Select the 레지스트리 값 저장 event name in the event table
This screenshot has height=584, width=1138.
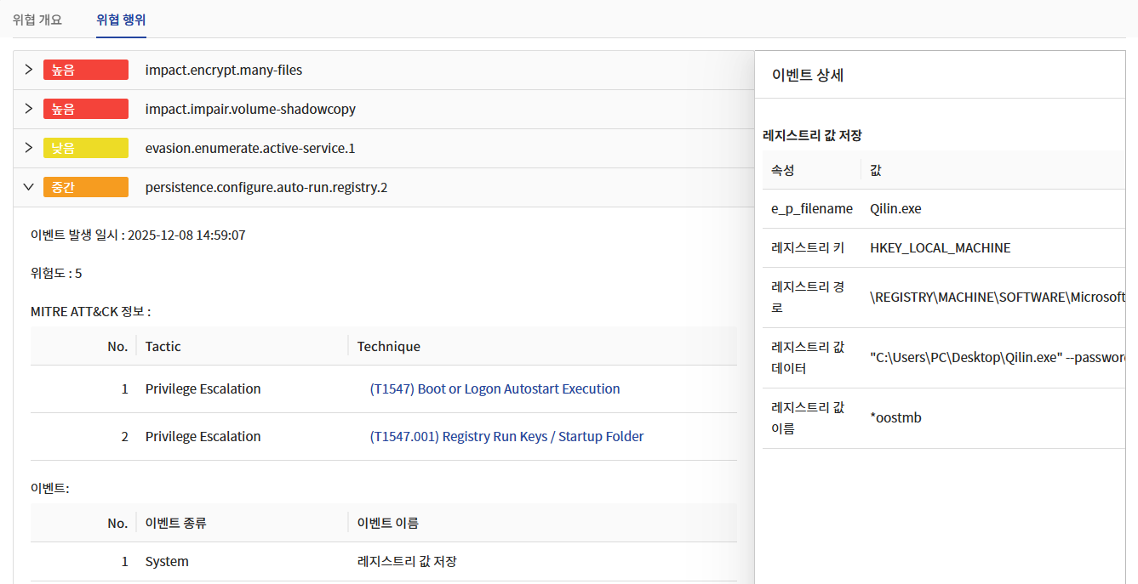point(408,561)
